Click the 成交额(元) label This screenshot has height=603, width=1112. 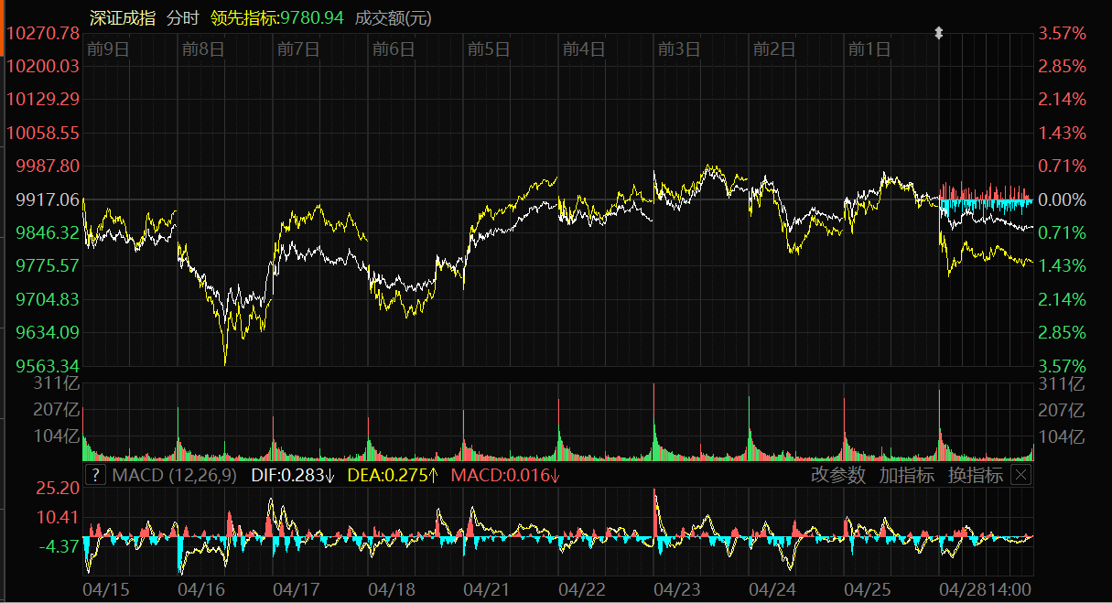coord(394,17)
